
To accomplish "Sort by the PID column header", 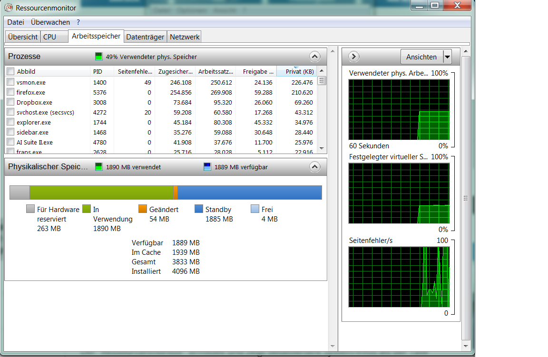I will pos(102,71).
